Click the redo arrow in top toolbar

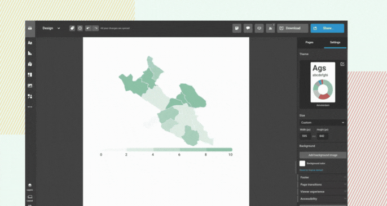coord(95,28)
